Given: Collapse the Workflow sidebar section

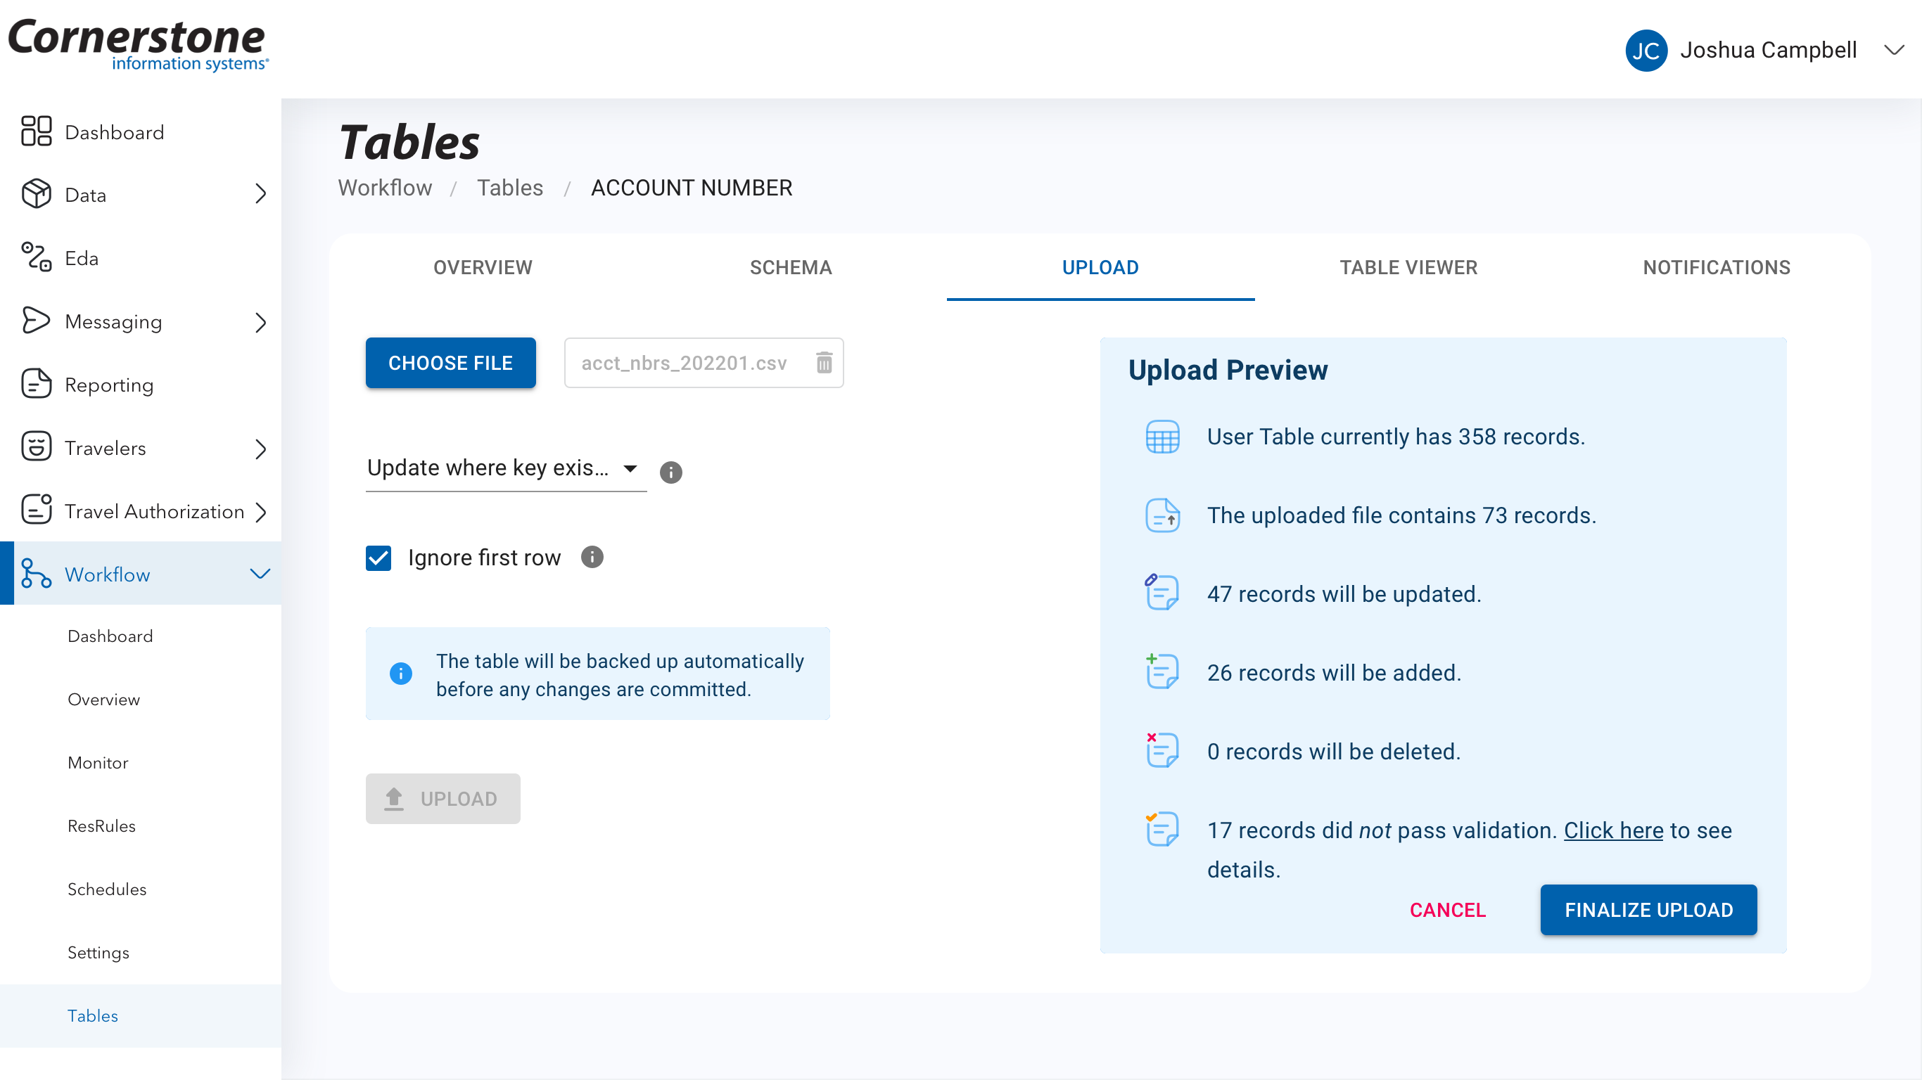Looking at the screenshot, I should 260,574.
